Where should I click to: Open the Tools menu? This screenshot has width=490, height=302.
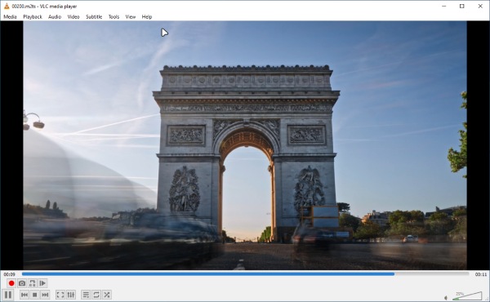[x=114, y=17]
